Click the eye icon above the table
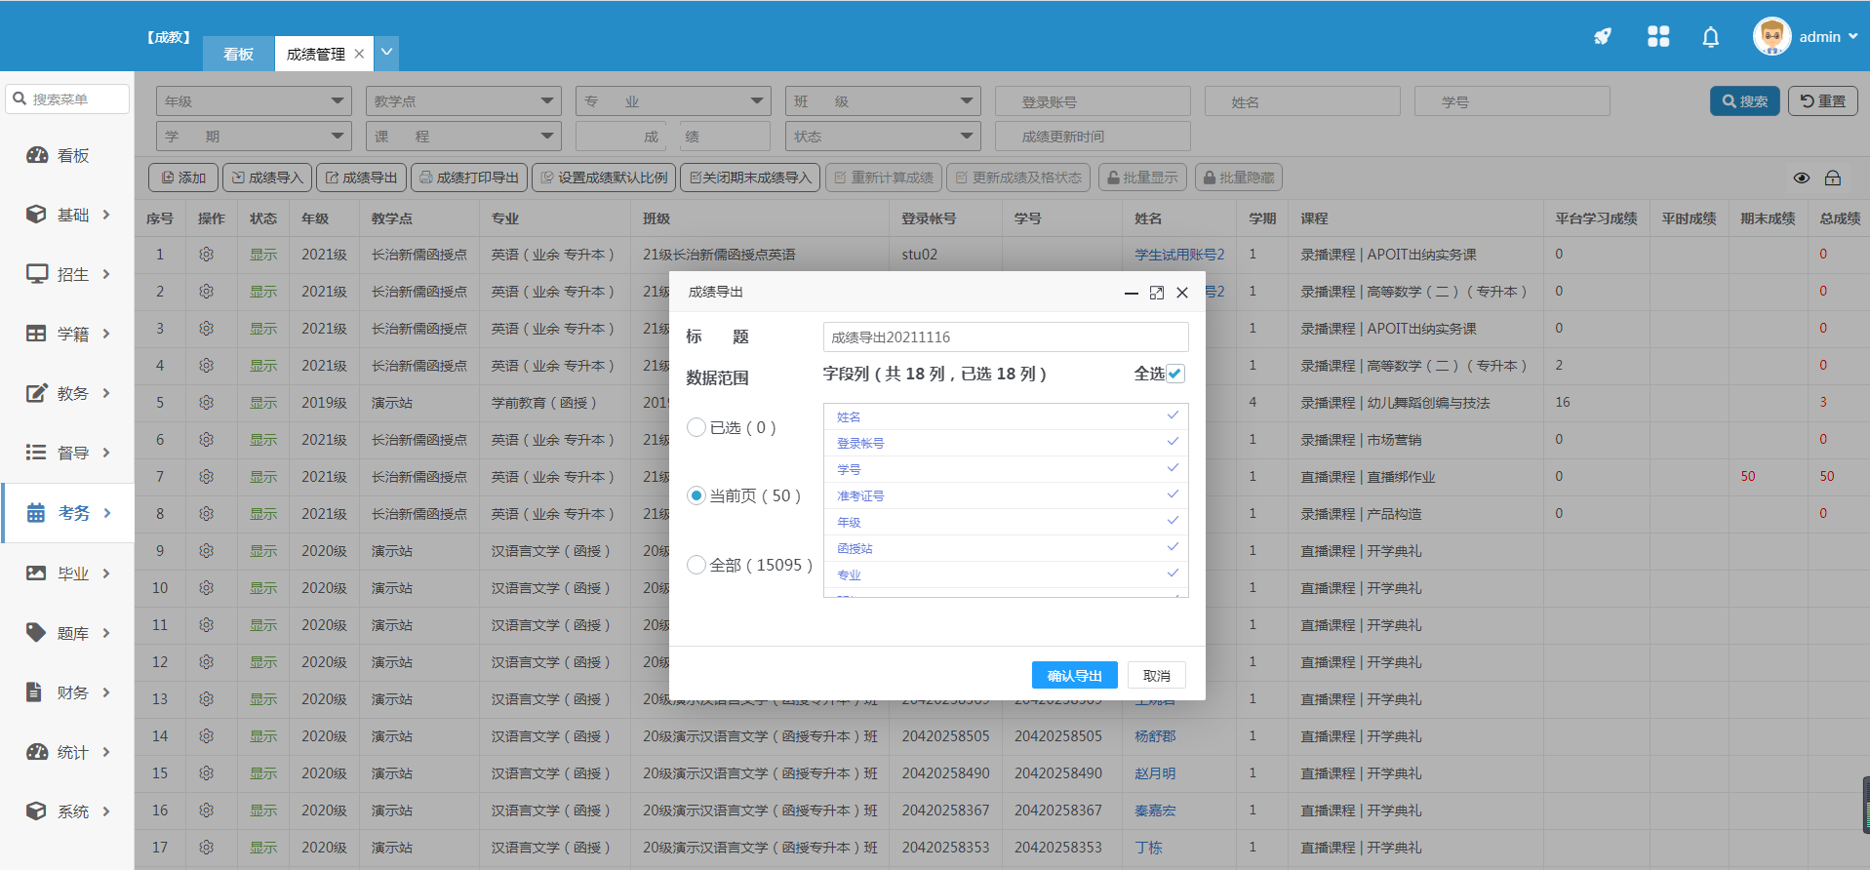 click(x=1801, y=178)
